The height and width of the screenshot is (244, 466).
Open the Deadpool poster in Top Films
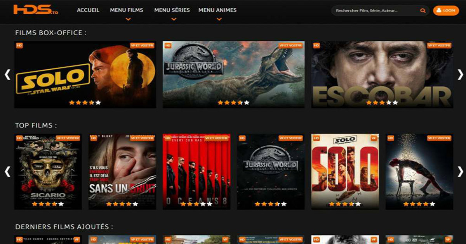tap(419, 171)
